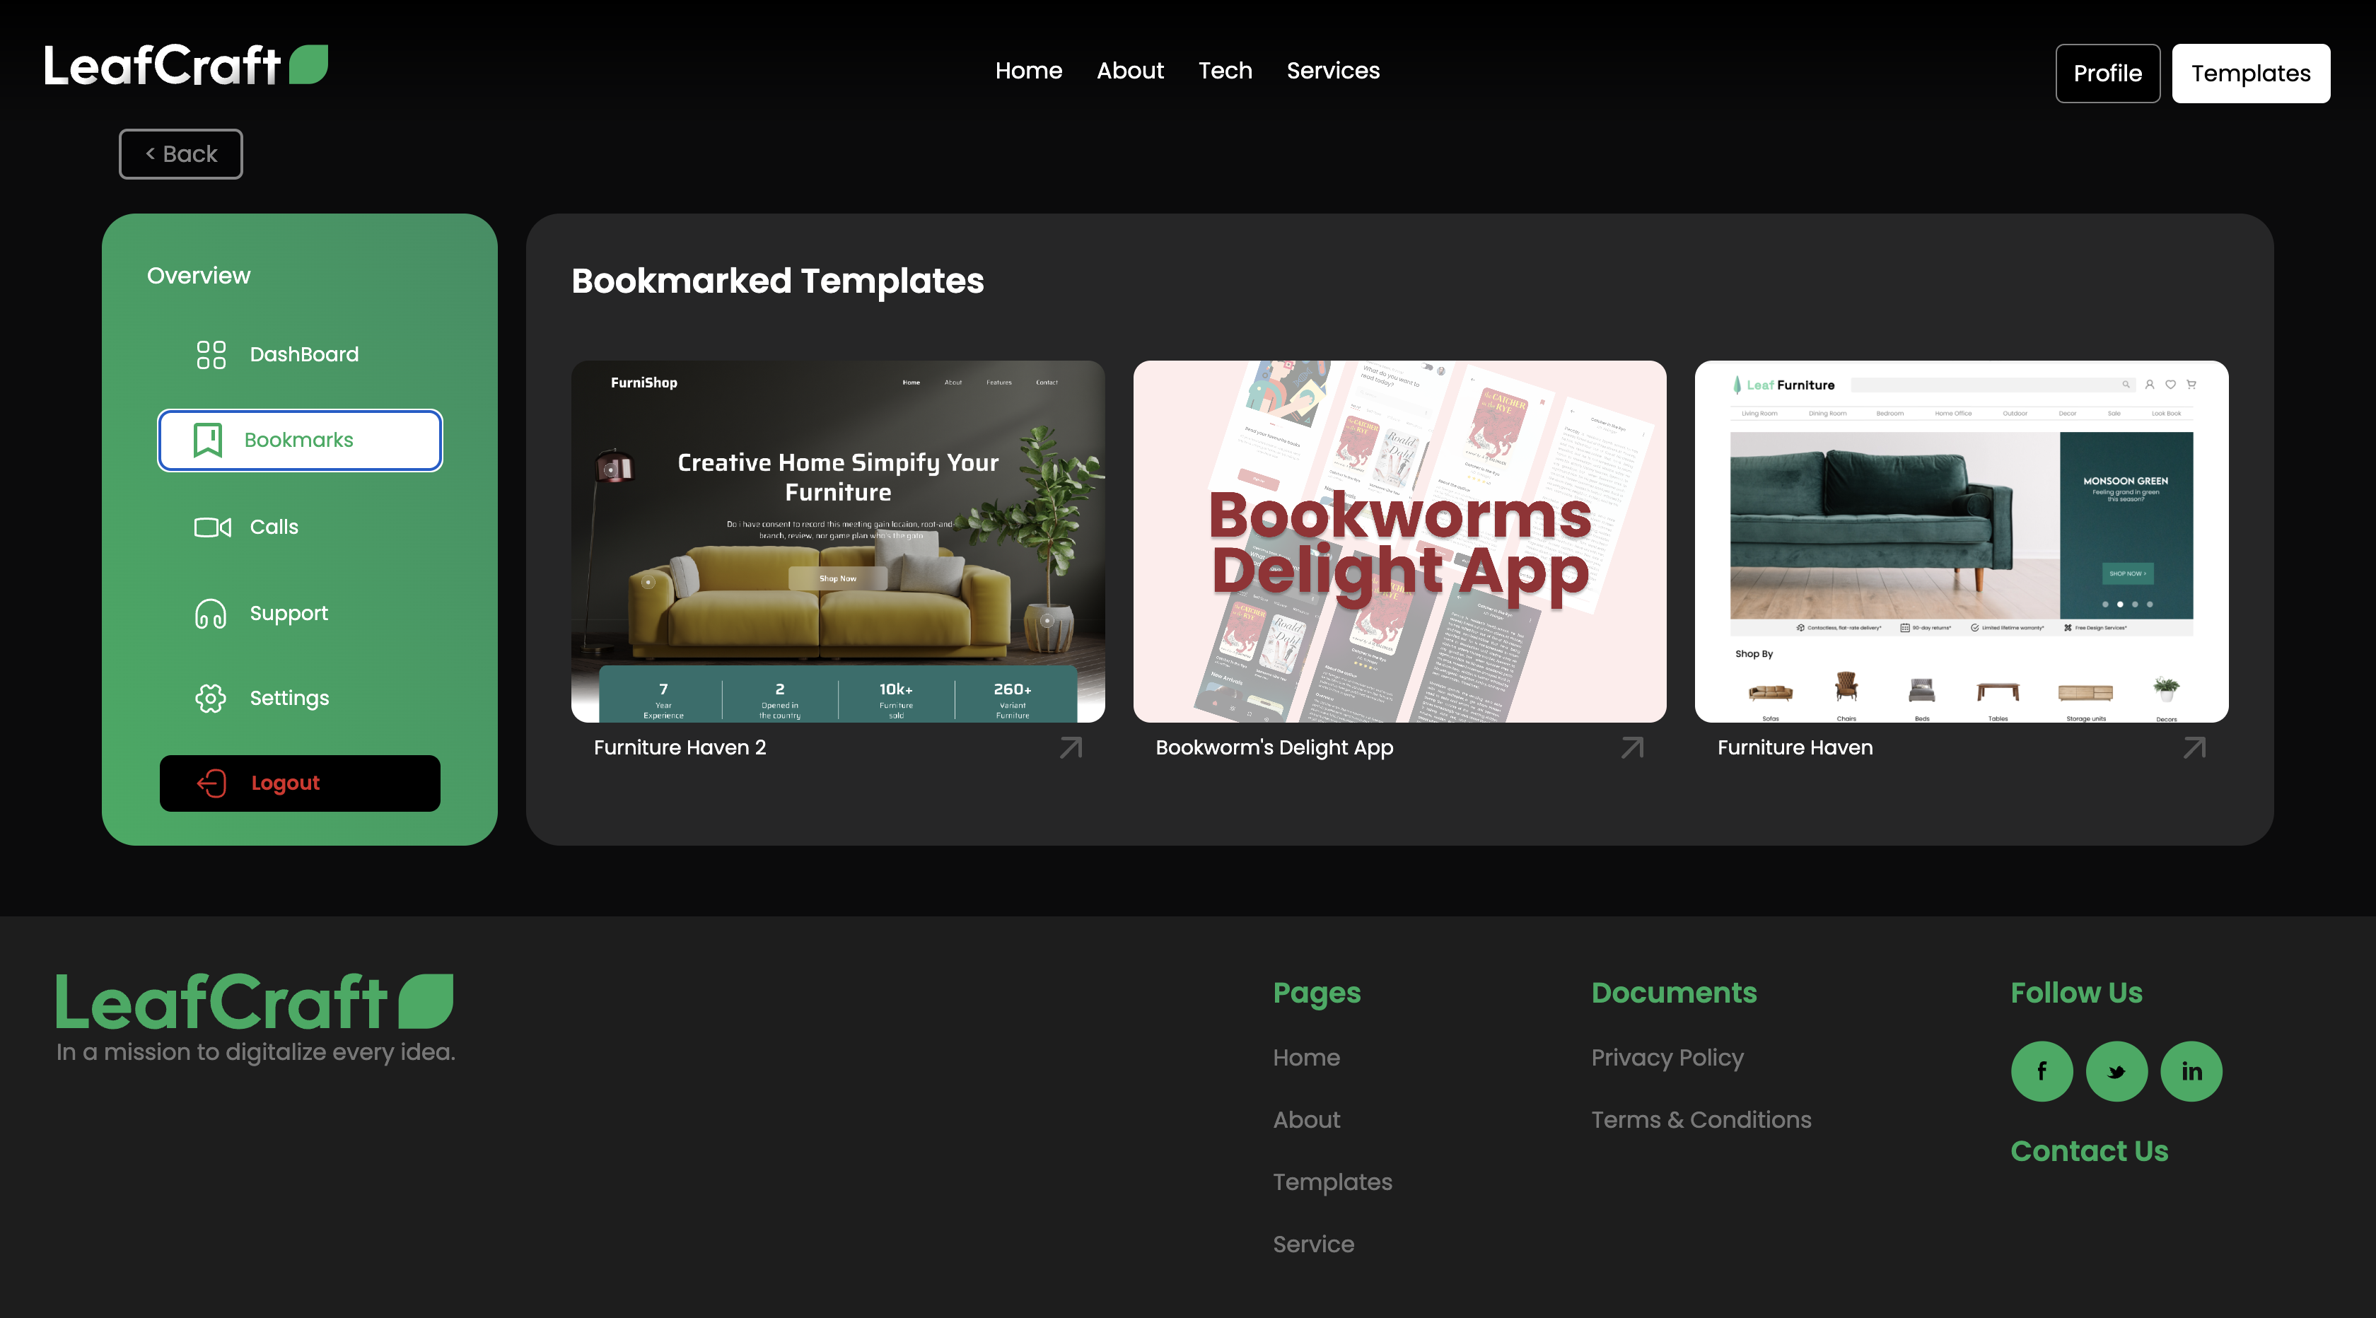Screen dimensions: 2376x1318
Task: Open the Profile button in header
Action: click(2107, 73)
